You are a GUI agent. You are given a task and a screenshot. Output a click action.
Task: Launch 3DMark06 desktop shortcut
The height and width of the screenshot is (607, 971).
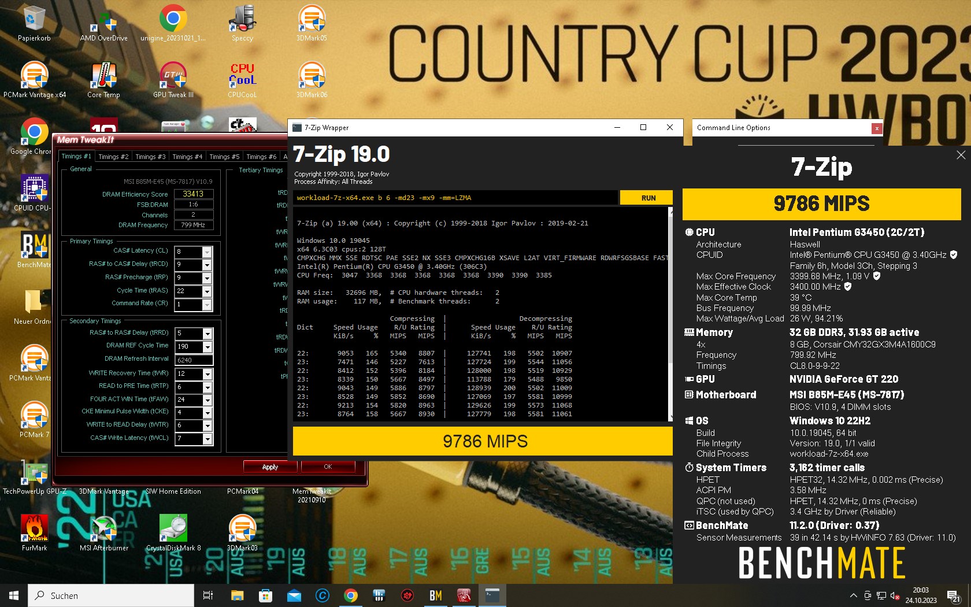point(312,80)
